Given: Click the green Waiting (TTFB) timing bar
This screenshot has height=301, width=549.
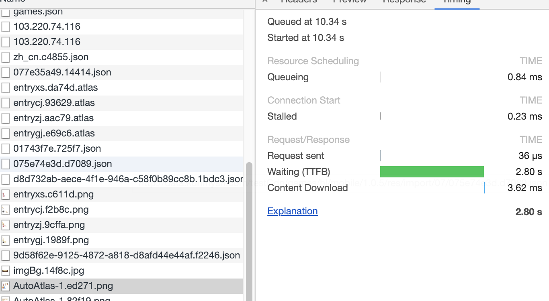Looking at the screenshot, I should pyautogui.click(x=432, y=172).
